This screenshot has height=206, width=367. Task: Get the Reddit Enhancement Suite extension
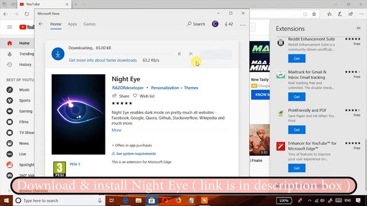pos(297,58)
